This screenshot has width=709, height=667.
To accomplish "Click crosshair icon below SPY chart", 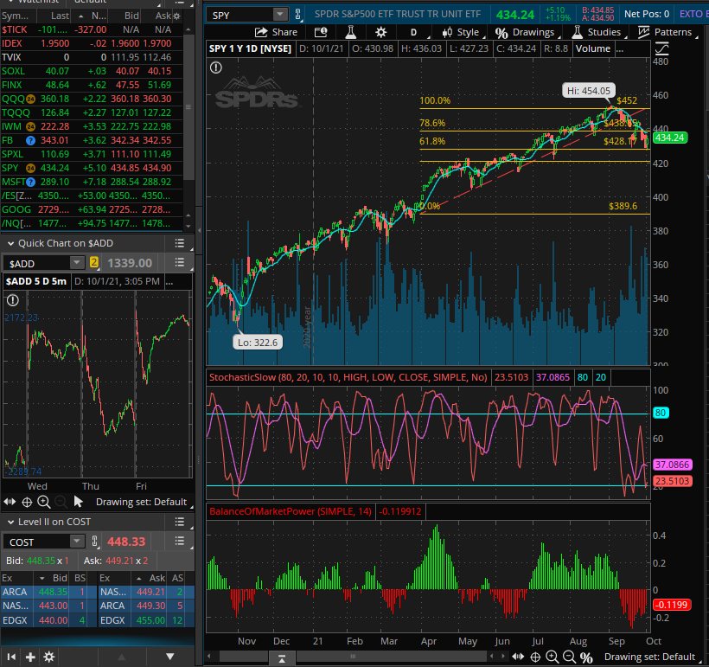I will click(535, 657).
